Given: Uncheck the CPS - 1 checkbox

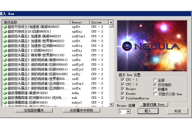Looking at the screenshot, I should tap(123, 80).
